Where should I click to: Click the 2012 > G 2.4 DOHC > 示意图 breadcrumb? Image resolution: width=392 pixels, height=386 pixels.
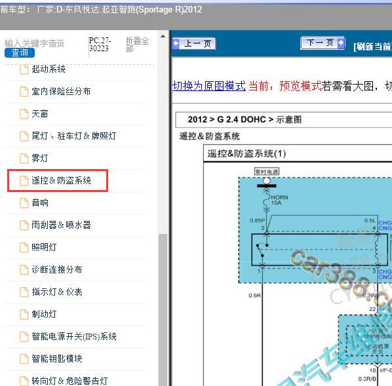point(245,119)
